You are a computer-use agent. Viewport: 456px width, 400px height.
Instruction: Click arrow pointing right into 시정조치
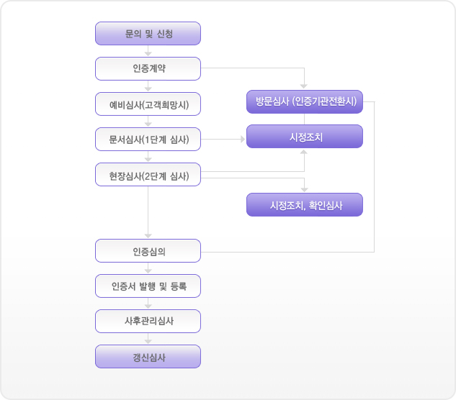(243, 139)
